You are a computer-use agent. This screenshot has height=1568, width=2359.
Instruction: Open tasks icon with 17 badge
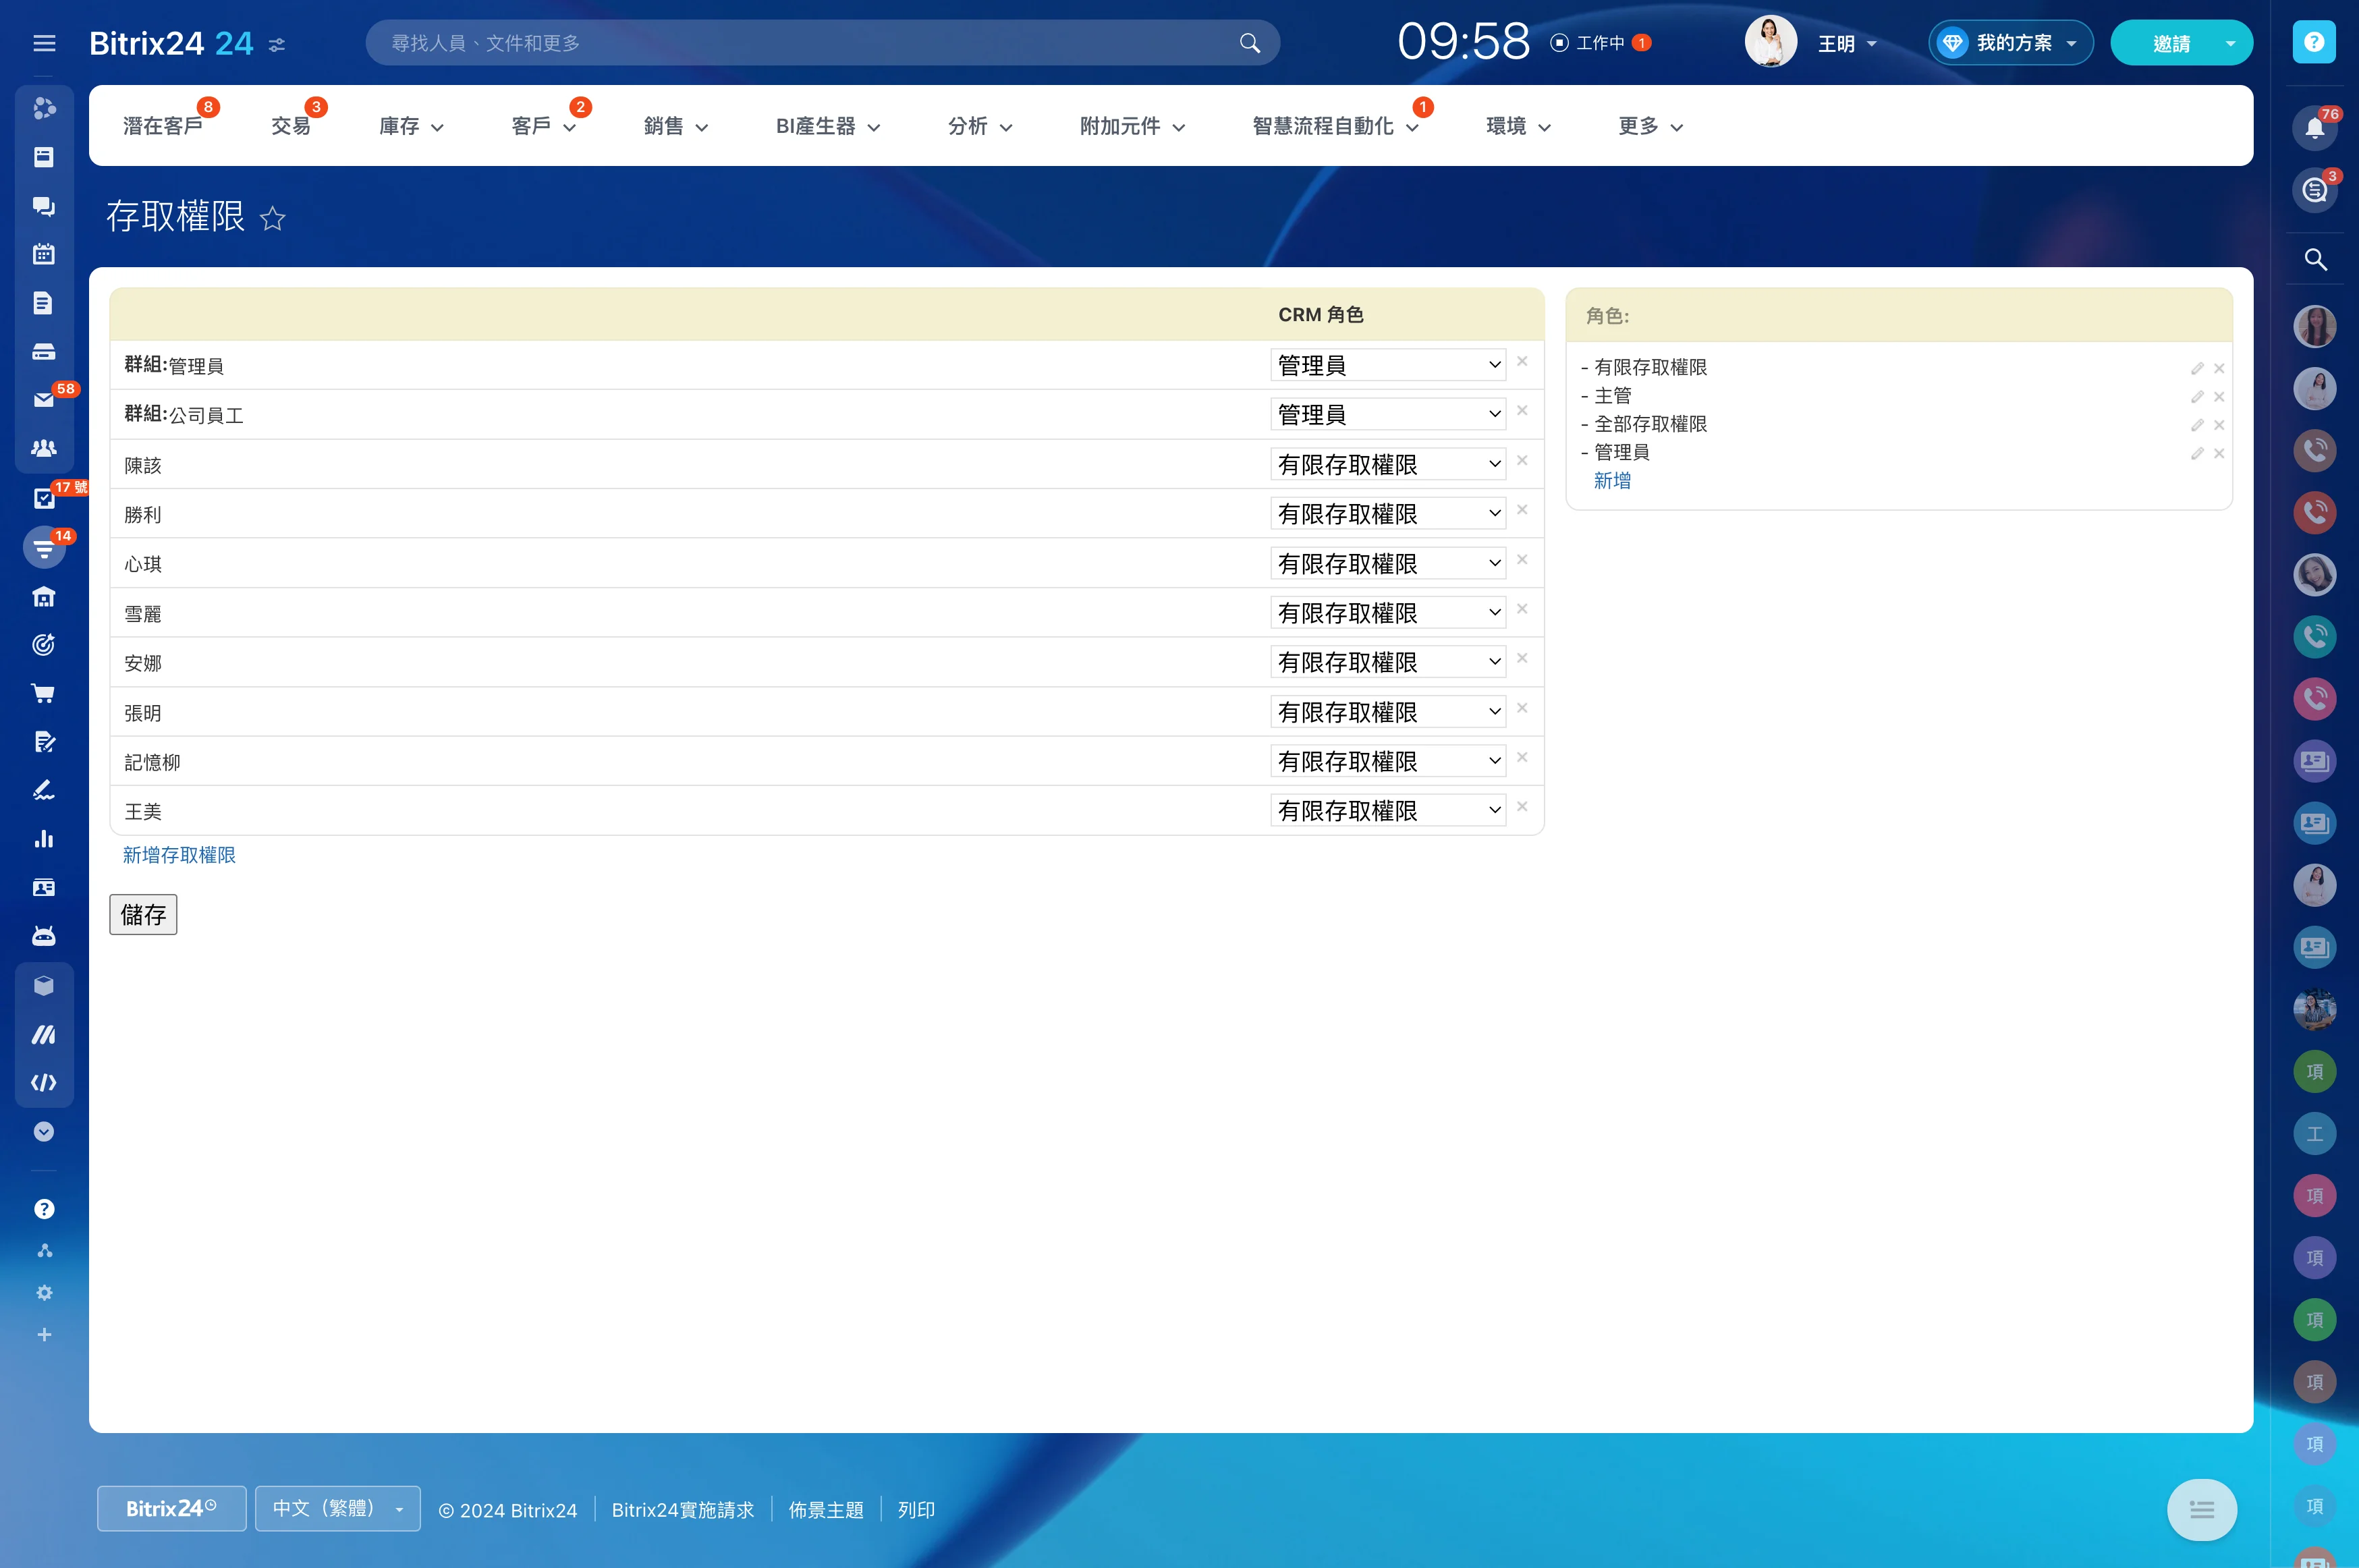click(44, 498)
